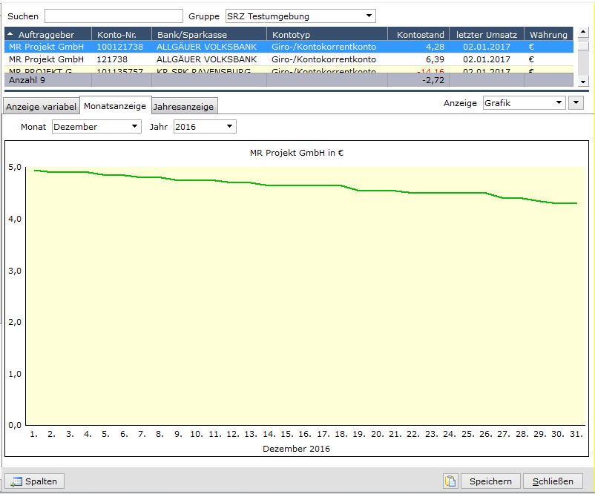Click the Kontostand value 6,39

(435, 59)
